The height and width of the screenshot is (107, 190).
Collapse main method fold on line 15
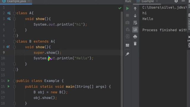(x=15, y=86)
